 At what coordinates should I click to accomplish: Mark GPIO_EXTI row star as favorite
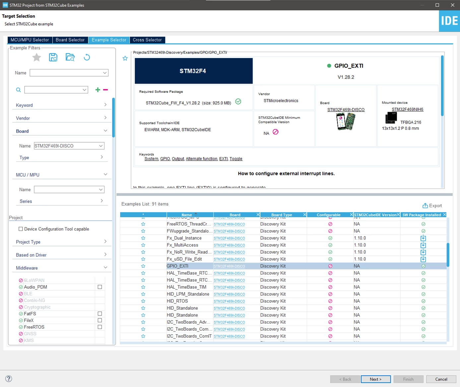143,266
